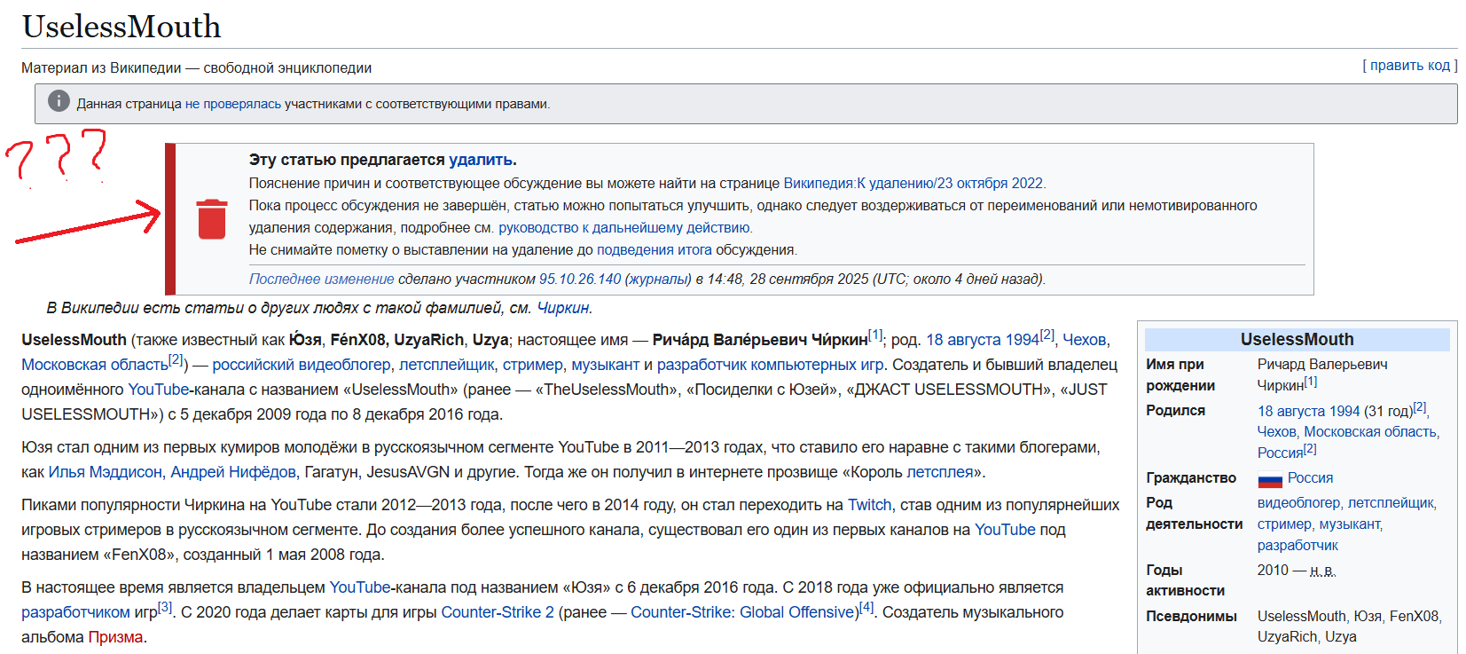
Task: Open "летсплейщик" link in the infobox
Action: (1391, 503)
